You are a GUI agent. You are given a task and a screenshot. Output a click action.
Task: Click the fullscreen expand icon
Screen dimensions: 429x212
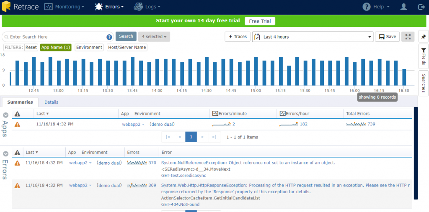click(408, 37)
